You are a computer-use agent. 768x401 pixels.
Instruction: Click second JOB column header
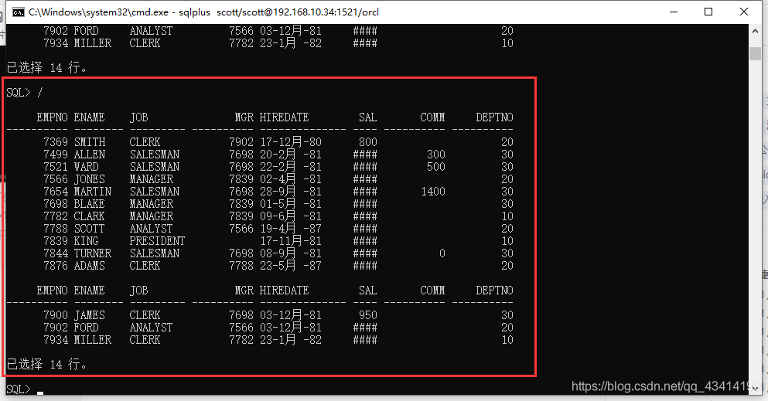(138, 291)
